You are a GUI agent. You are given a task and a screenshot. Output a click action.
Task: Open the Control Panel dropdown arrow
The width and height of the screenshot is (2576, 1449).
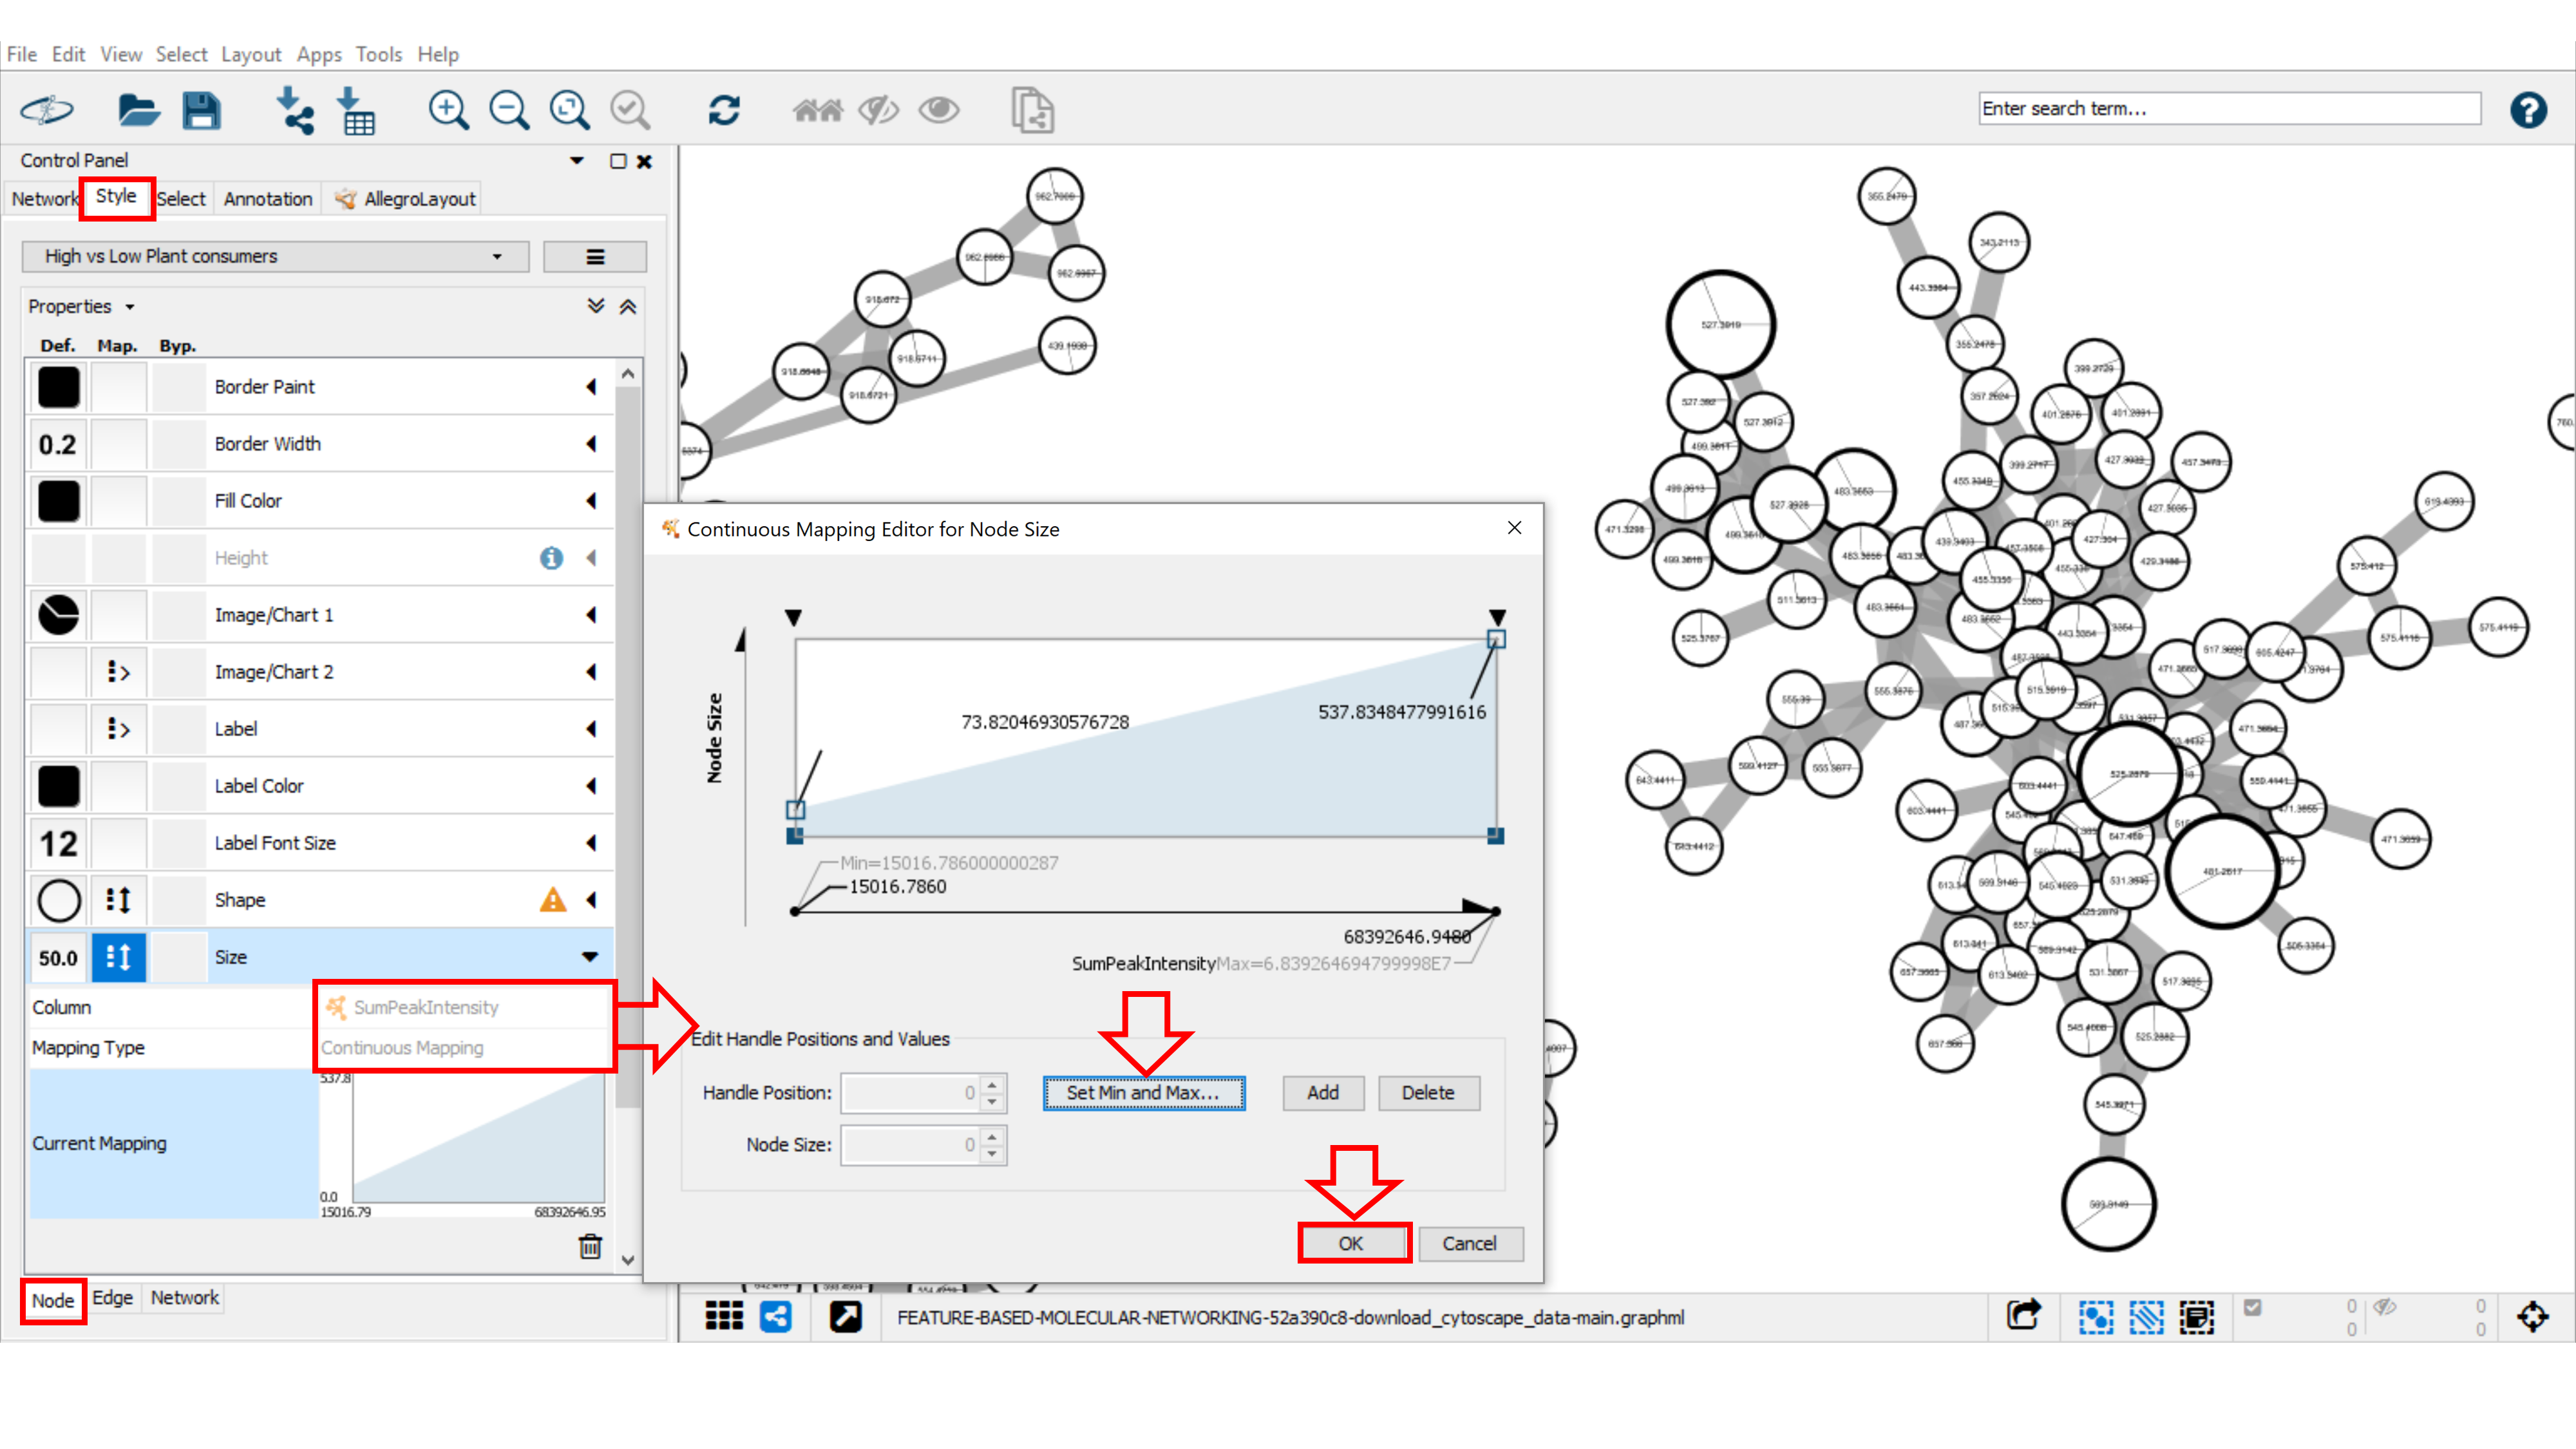pos(577,161)
